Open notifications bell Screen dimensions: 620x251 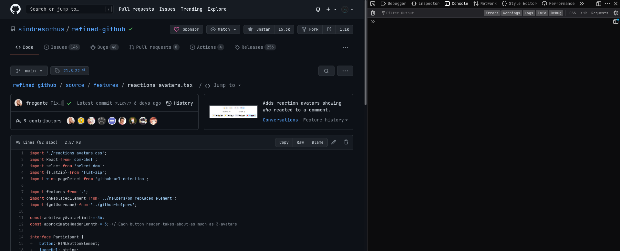coord(318,9)
